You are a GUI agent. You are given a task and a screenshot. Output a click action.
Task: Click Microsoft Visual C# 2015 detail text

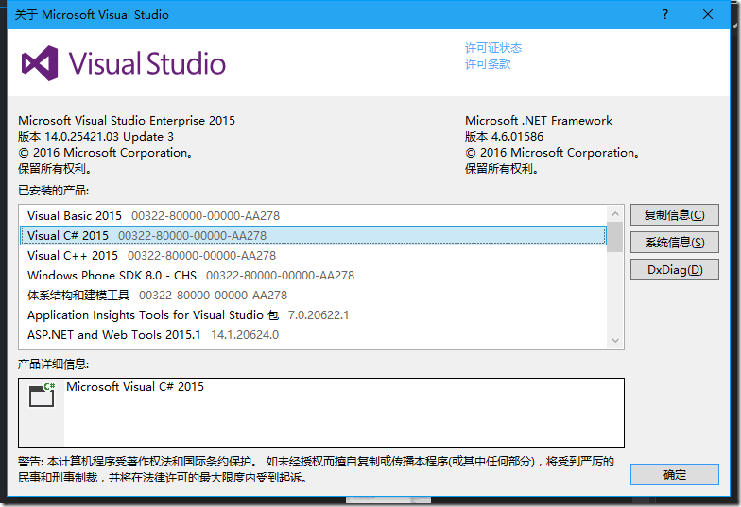135,387
